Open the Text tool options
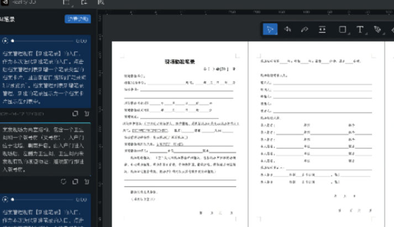The image size is (394, 227). coord(360,29)
